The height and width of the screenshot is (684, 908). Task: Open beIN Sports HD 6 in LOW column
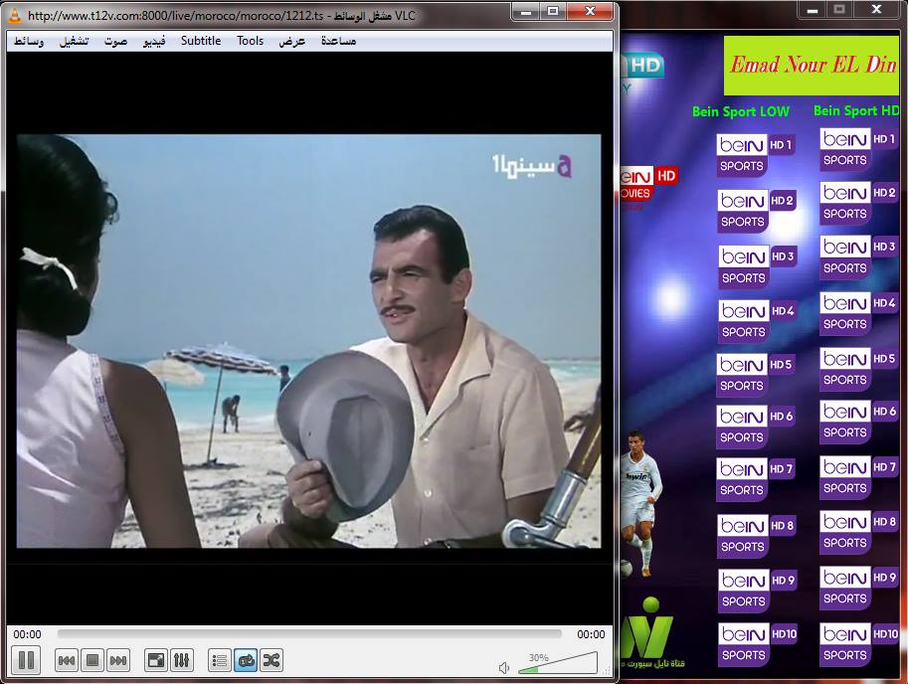756,427
